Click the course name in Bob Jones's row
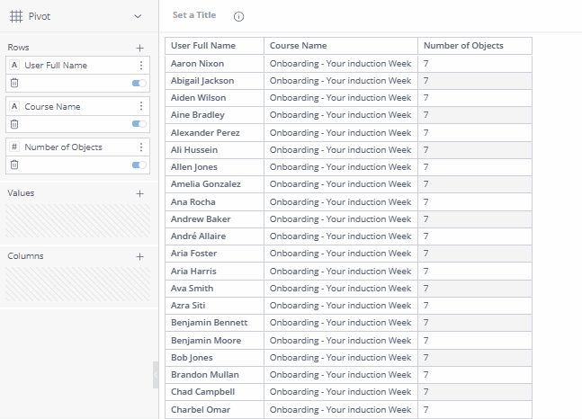 click(x=341, y=357)
